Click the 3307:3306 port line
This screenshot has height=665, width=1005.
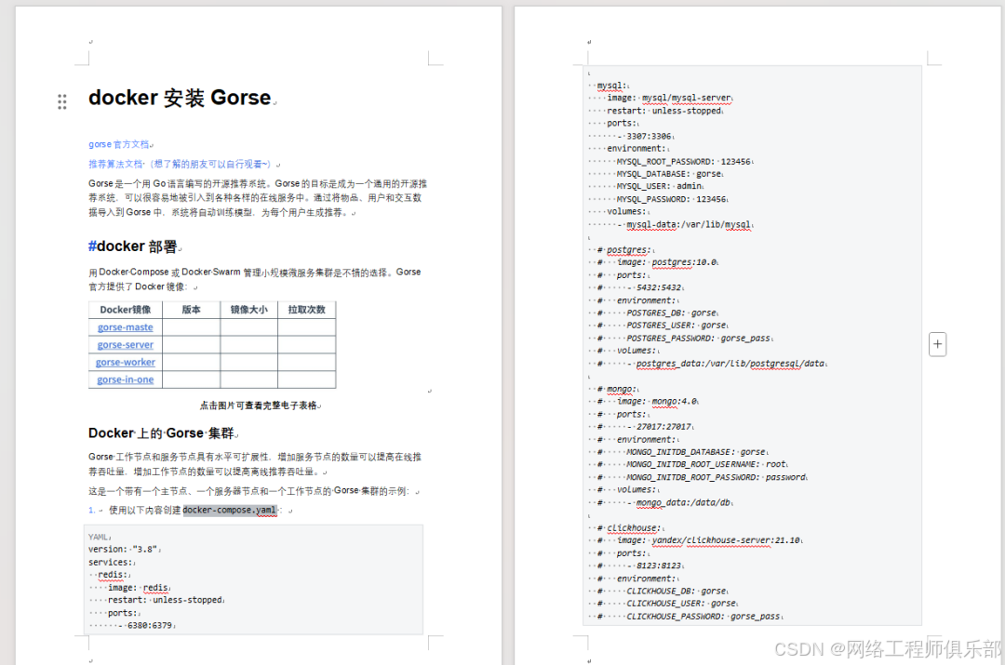tap(644, 137)
